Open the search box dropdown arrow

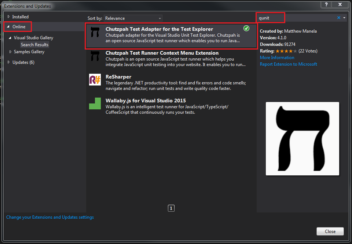344,18
